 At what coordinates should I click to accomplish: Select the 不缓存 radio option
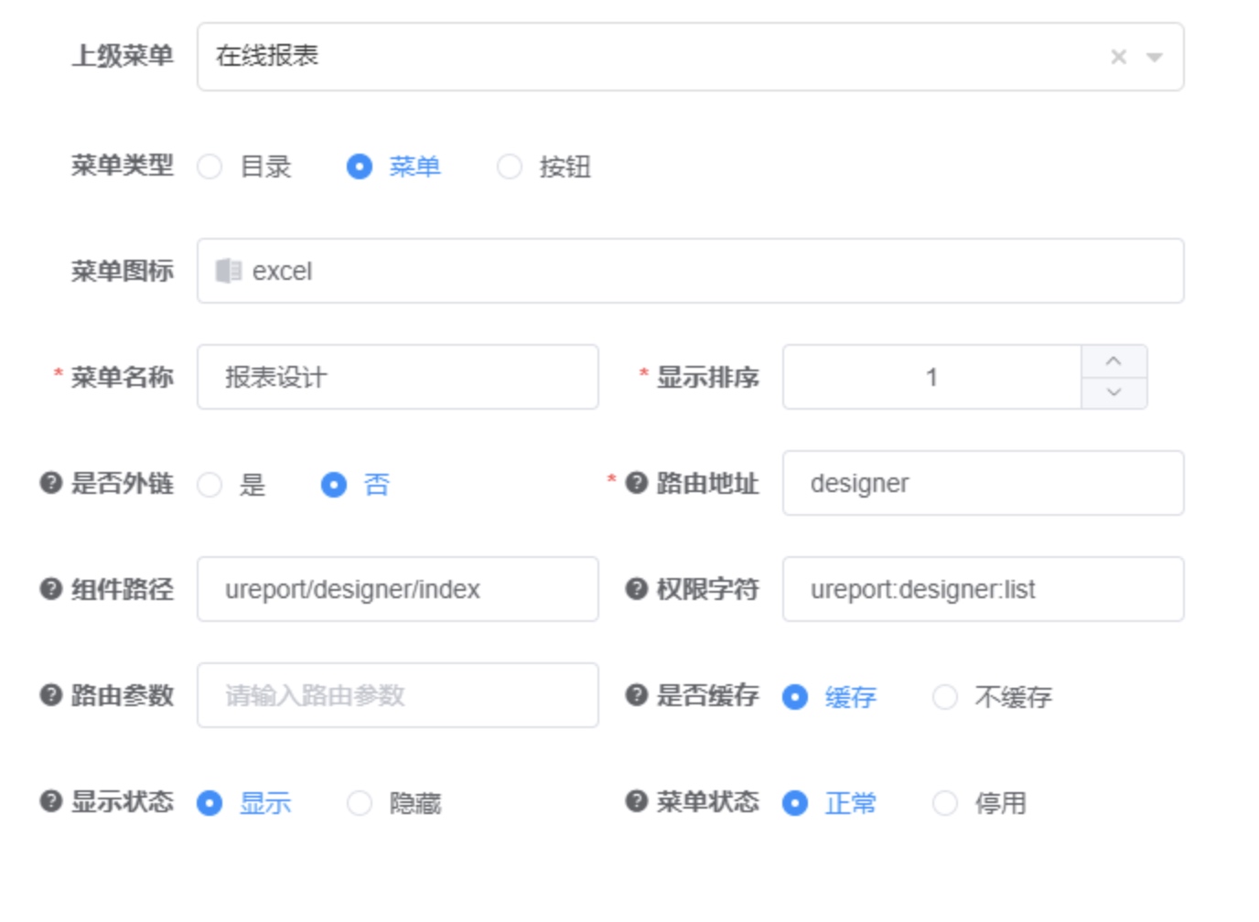coord(945,697)
